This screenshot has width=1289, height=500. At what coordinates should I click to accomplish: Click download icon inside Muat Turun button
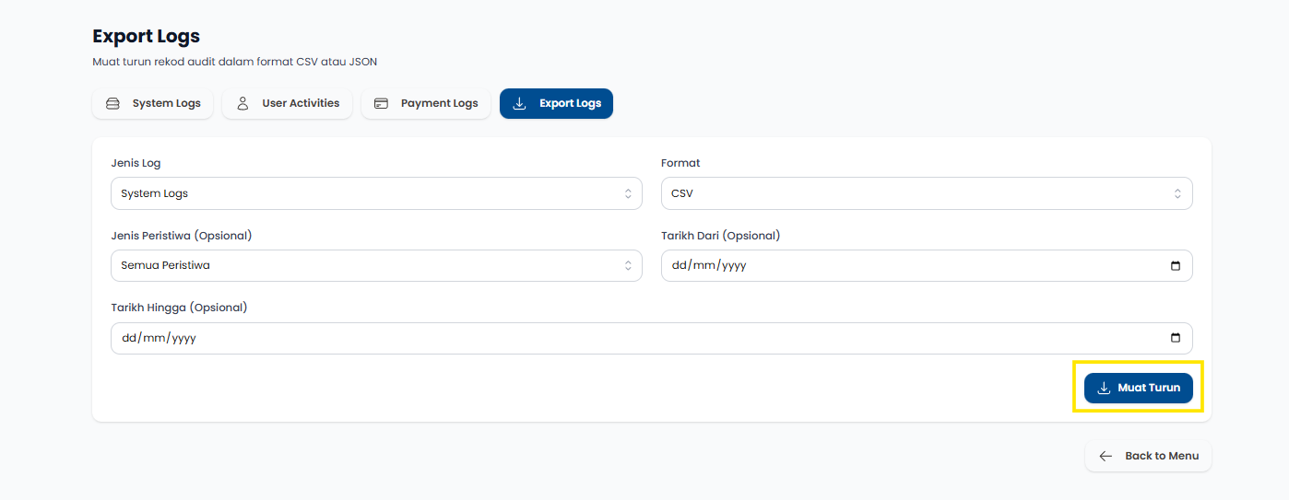1104,389
